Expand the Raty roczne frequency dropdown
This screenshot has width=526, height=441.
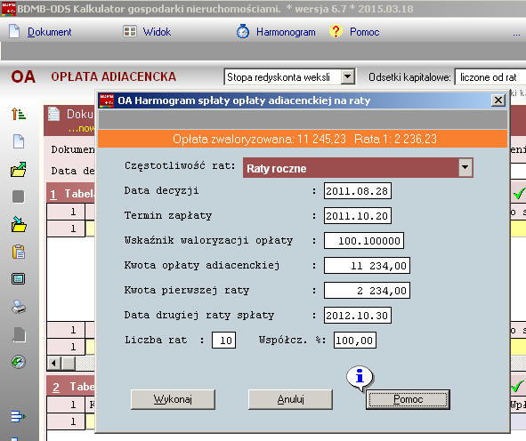click(x=465, y=167)
